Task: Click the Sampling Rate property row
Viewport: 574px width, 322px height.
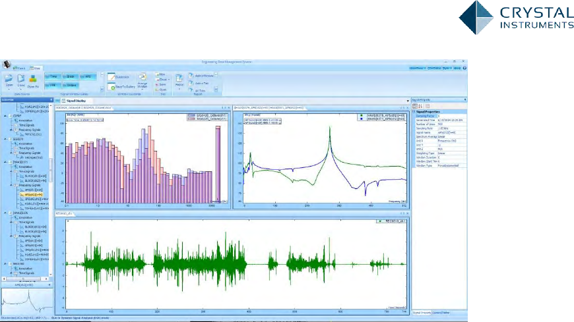Action: pos(441,128)
